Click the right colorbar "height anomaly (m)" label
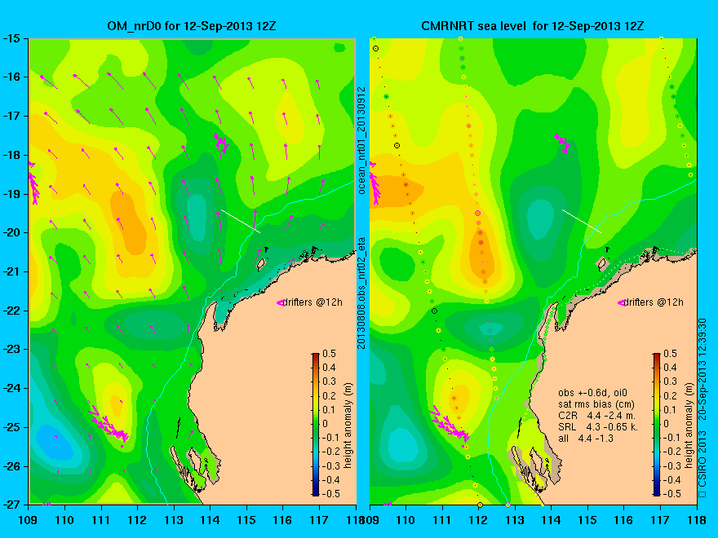Image resolution: width=718 pixels, height=538 pixels. pyautogui.click(x=689, y=424)
